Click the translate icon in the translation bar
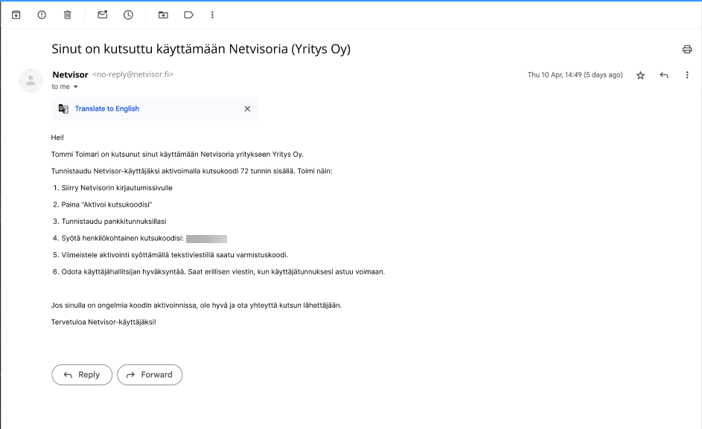This screenshot has height=429, width=702. coord(63,109)
